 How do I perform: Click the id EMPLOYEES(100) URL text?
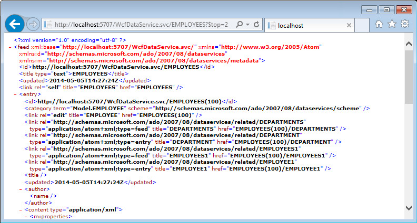pyautogui.click(x=130, y=102)
